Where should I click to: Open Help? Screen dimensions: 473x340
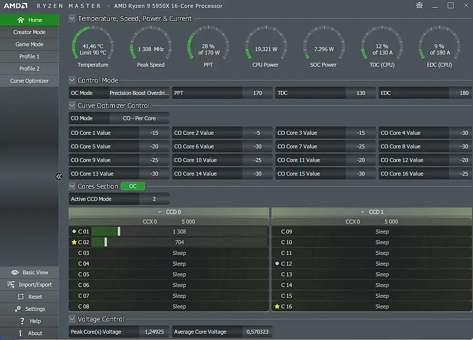(x=29, y=321)
